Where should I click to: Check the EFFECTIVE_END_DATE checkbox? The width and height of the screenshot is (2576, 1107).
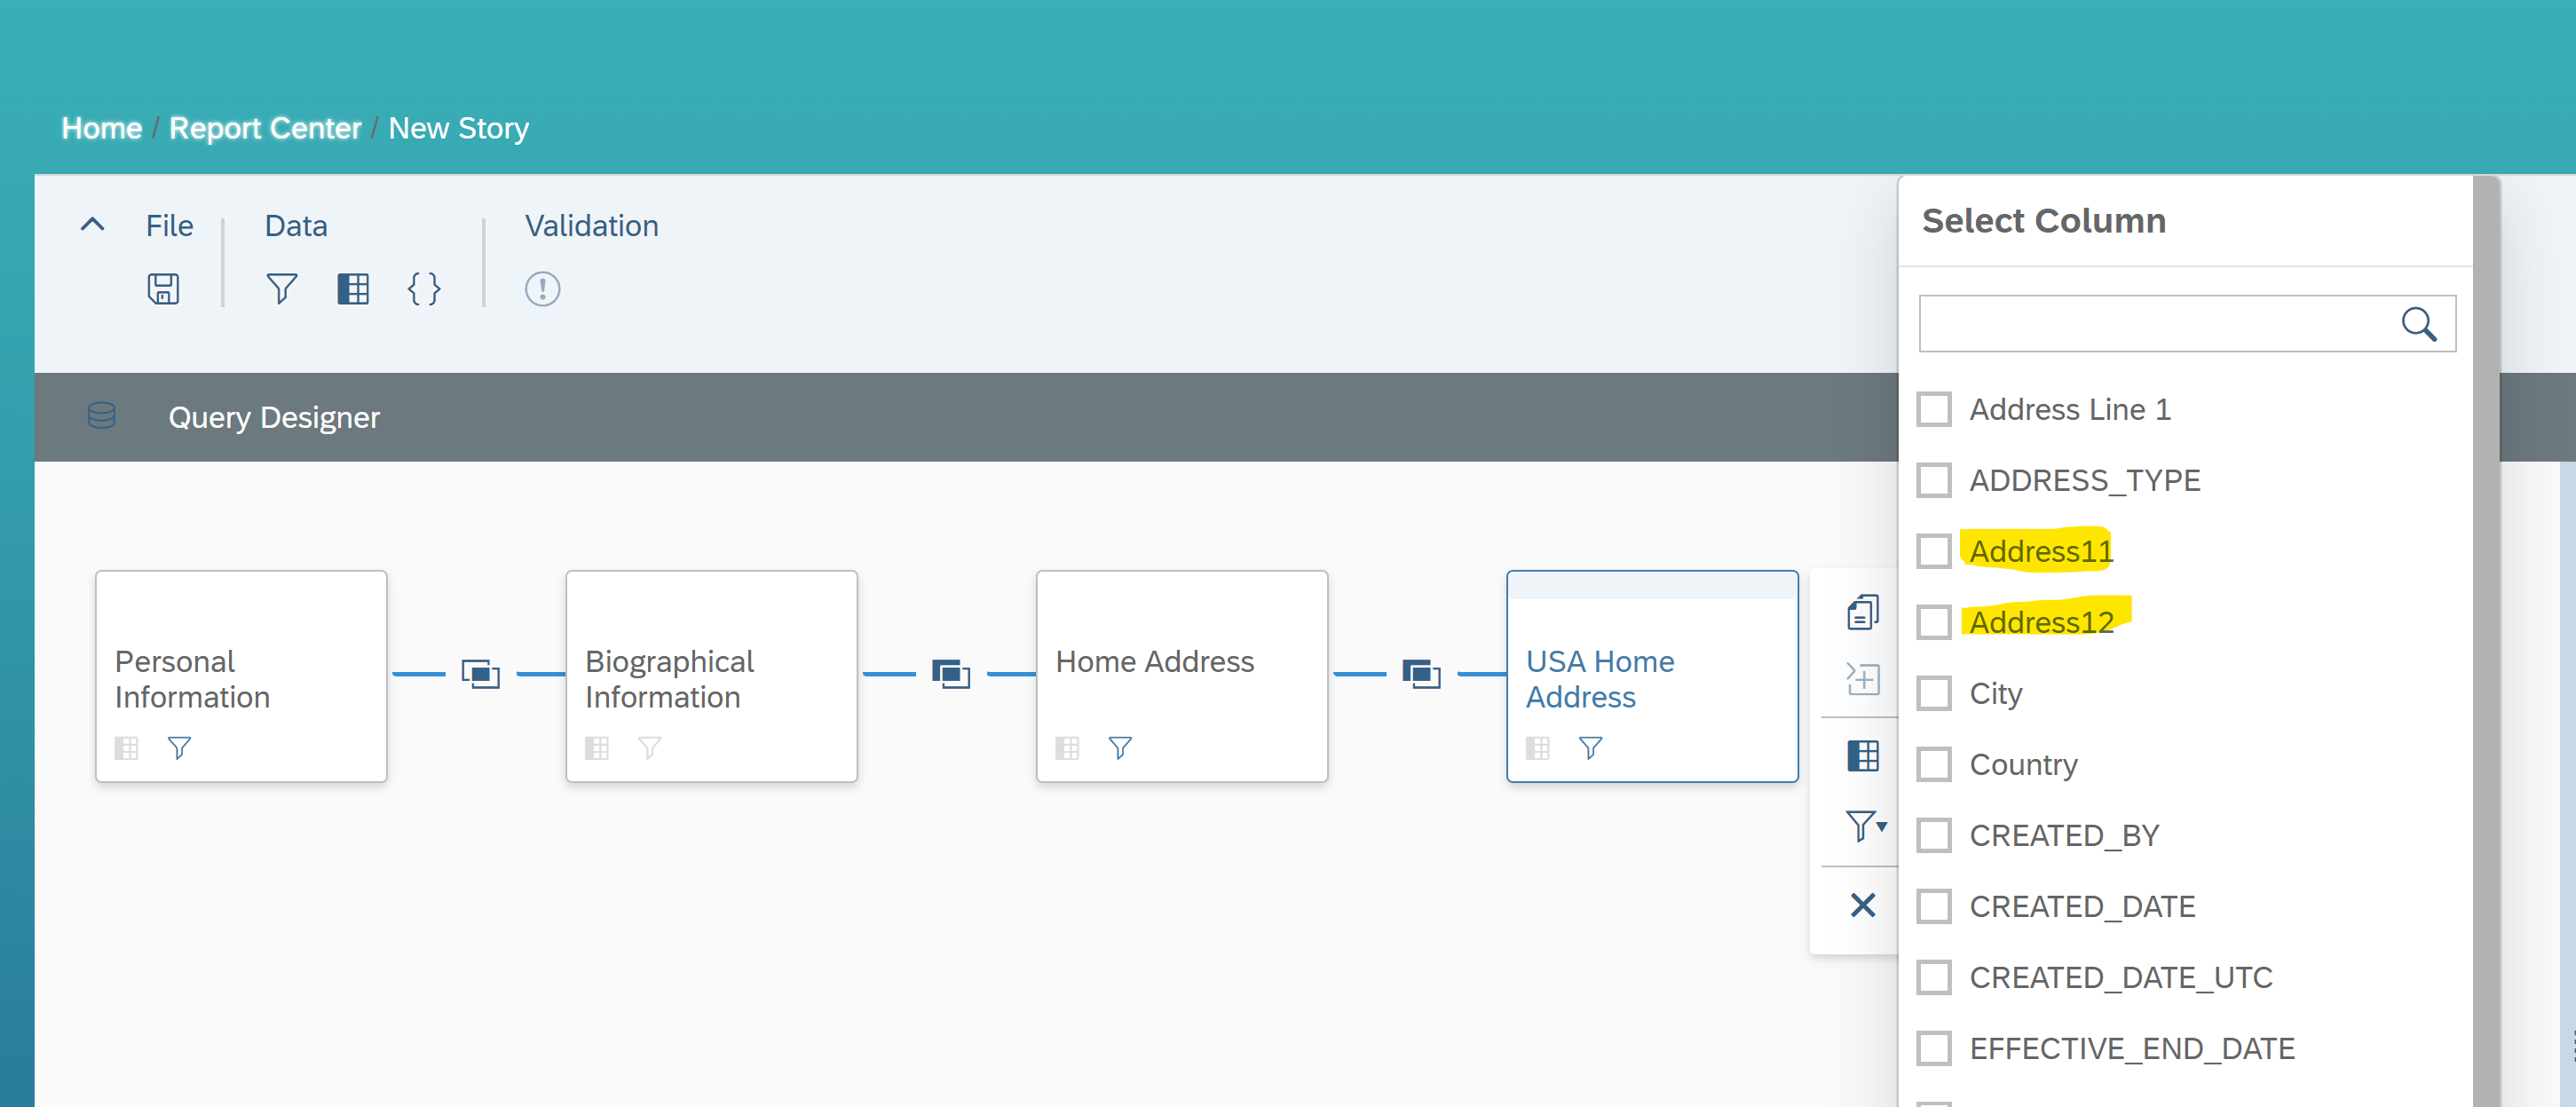point(1934,1048)
